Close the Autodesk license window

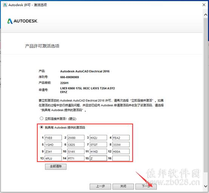tap(204, 5)
